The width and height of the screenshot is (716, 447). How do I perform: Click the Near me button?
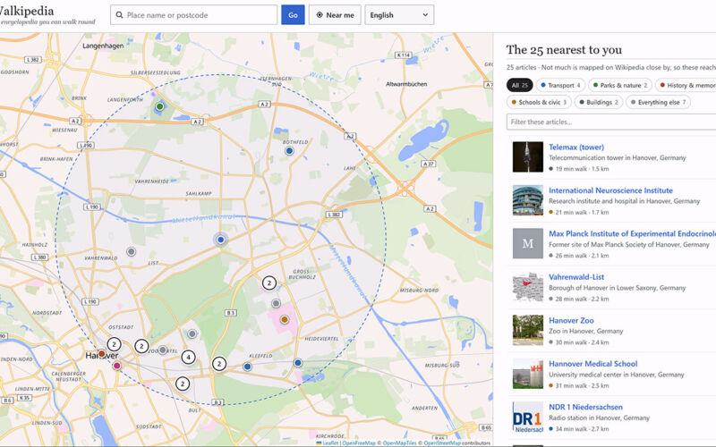click(x=335, y=15)
